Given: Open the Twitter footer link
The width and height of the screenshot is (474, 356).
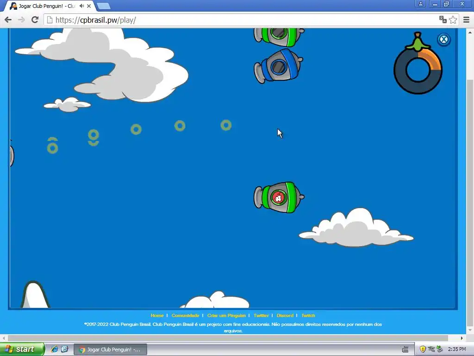Looking at the screenshot, I should 261,315.
